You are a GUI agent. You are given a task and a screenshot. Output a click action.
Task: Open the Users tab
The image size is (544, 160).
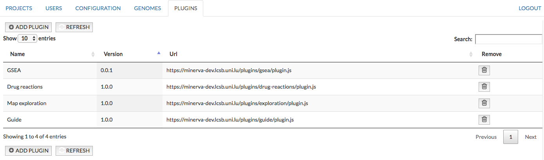pyautogui.click(x=54, y=8)
